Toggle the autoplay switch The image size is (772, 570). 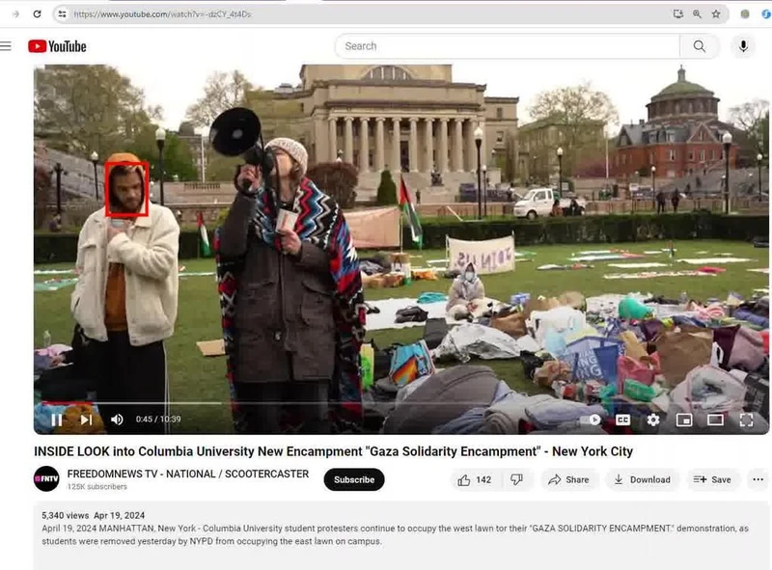[x=592, y=420]
